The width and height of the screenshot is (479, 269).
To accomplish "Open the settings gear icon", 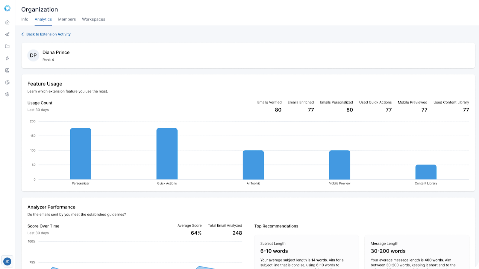I will coord(7,94).
